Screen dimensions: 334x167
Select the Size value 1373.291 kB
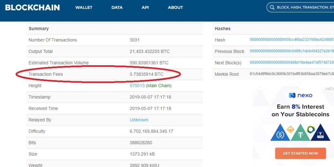click(x=142, y=154)
